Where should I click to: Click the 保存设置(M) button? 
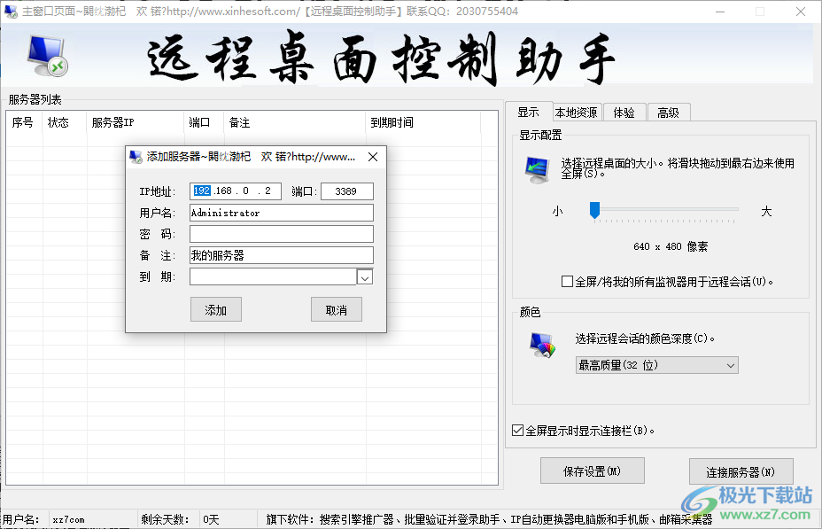592,471
